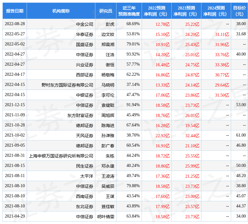
Task: Select researcher 朱栋
Action: [x=110, y=156]
